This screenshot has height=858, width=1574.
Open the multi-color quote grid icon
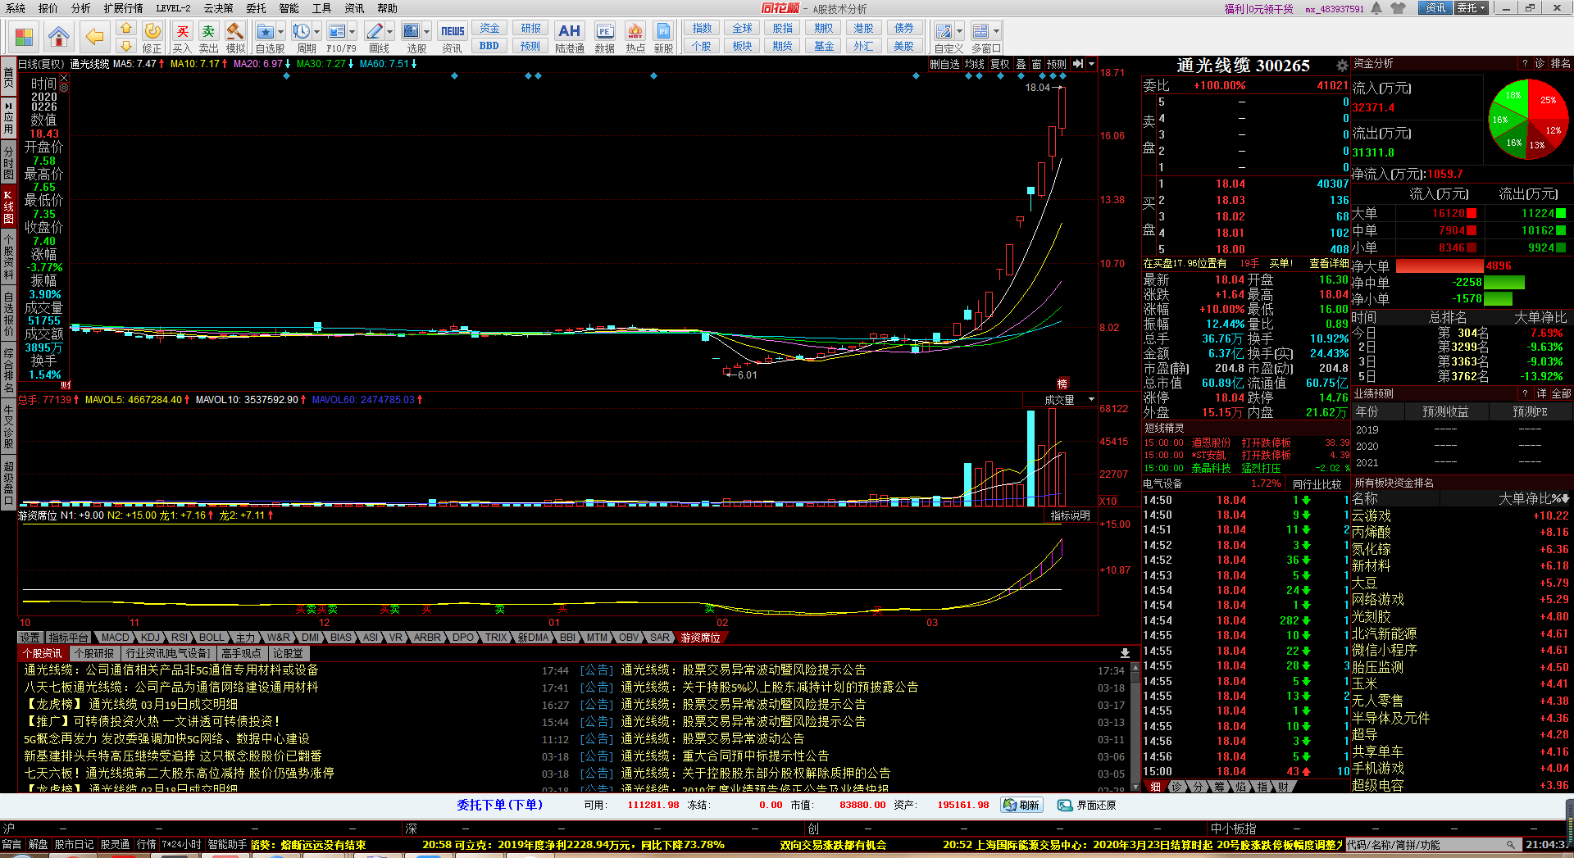25,37
